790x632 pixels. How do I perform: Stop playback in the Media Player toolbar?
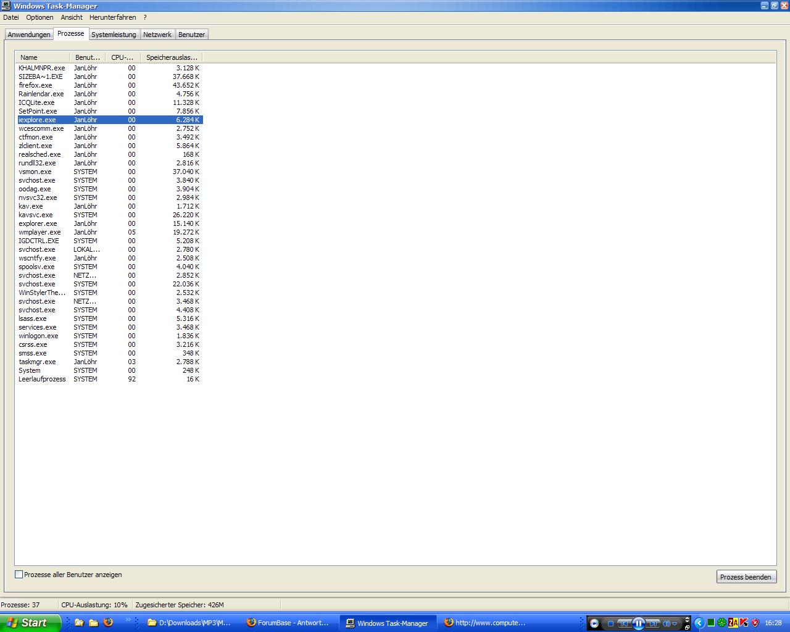pos(610,623)
